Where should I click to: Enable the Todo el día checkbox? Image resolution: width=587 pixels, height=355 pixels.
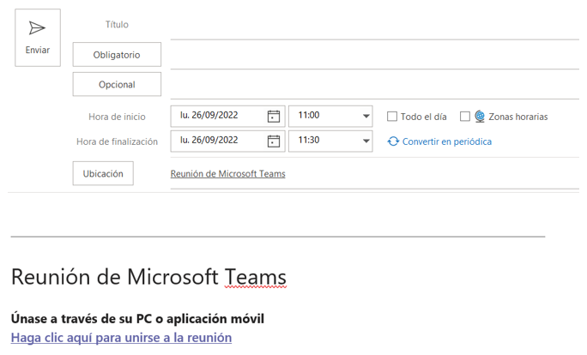coord(392,117)
